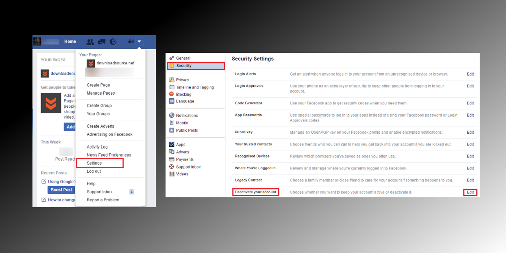Edit Code Generator setting
The height and width of the screenshot is (253, 506).
(470, 103)
